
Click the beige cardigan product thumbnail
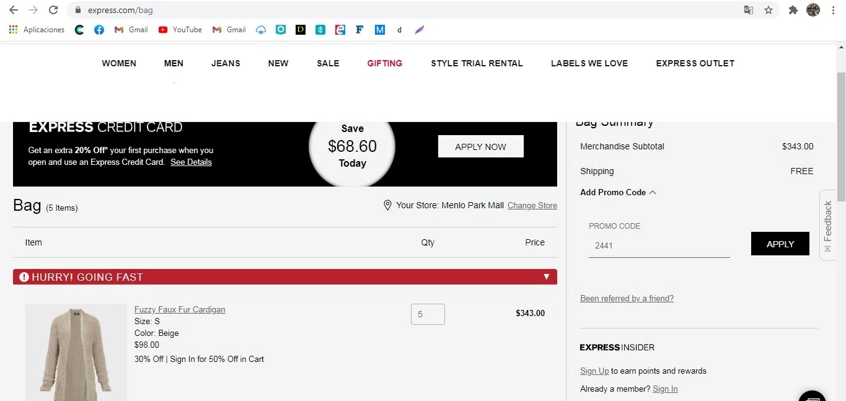76,352
